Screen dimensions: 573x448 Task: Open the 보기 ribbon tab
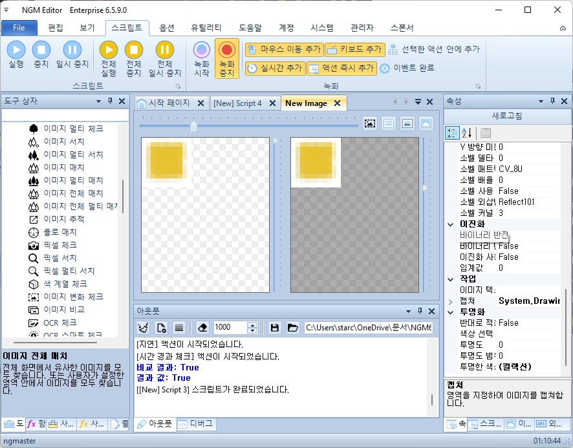pos(87,28)
